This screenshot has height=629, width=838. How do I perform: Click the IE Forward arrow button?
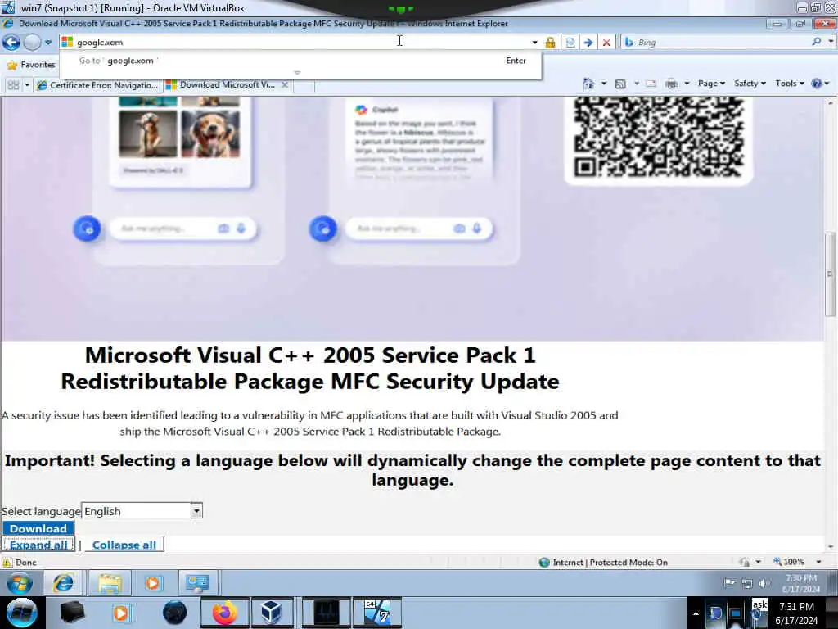coord(33,42)
